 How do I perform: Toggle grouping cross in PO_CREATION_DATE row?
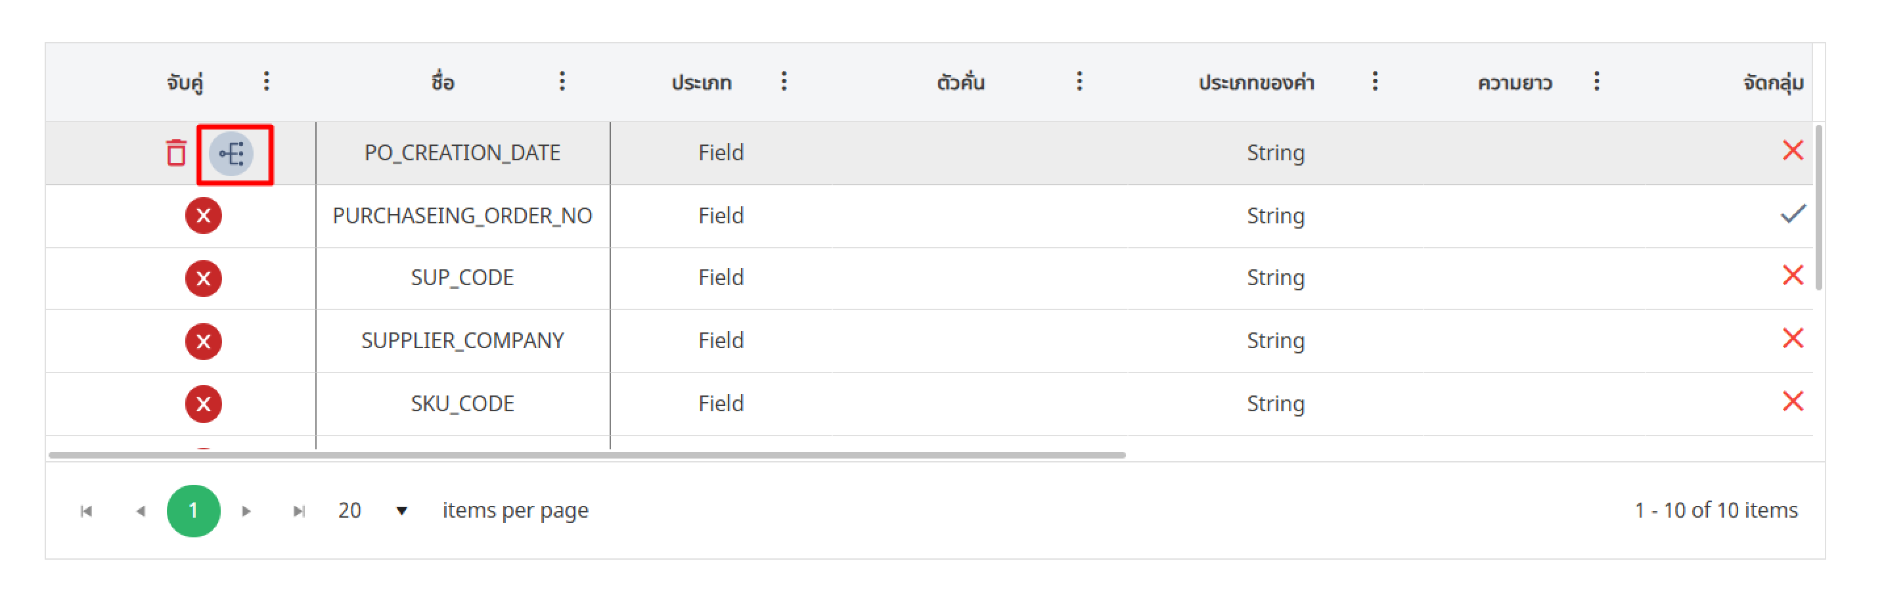(x=1792, y=150)
